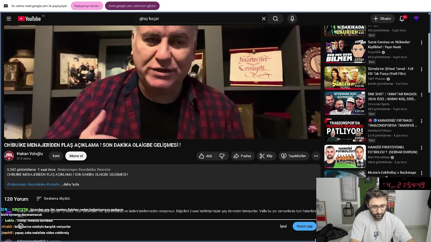This screenshot has height=242, width=431.
Task: Open Sümela'nın Şifresi Temel thumbnail
Action: pyautogui.click(x=345, y=78)
